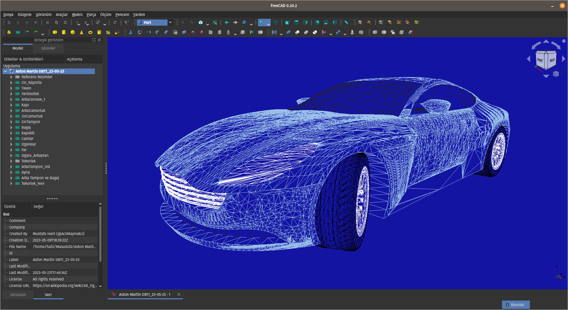
Task: Open the Ölçüm menu
Action: tap(106, 15)
